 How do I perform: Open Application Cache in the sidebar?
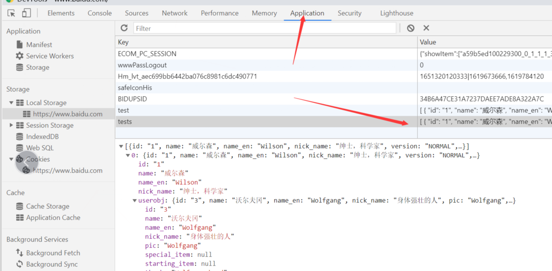(53, 218)
